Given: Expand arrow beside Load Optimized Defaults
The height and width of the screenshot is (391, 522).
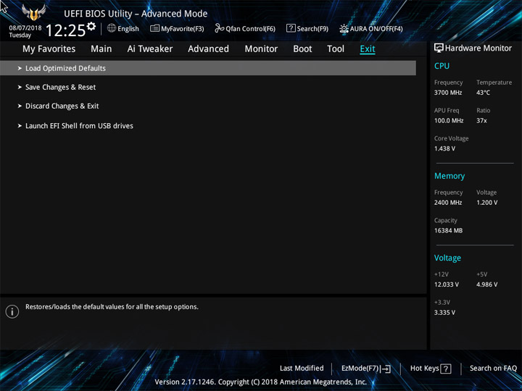Looking at the screenshot, I should pos(20,68).
